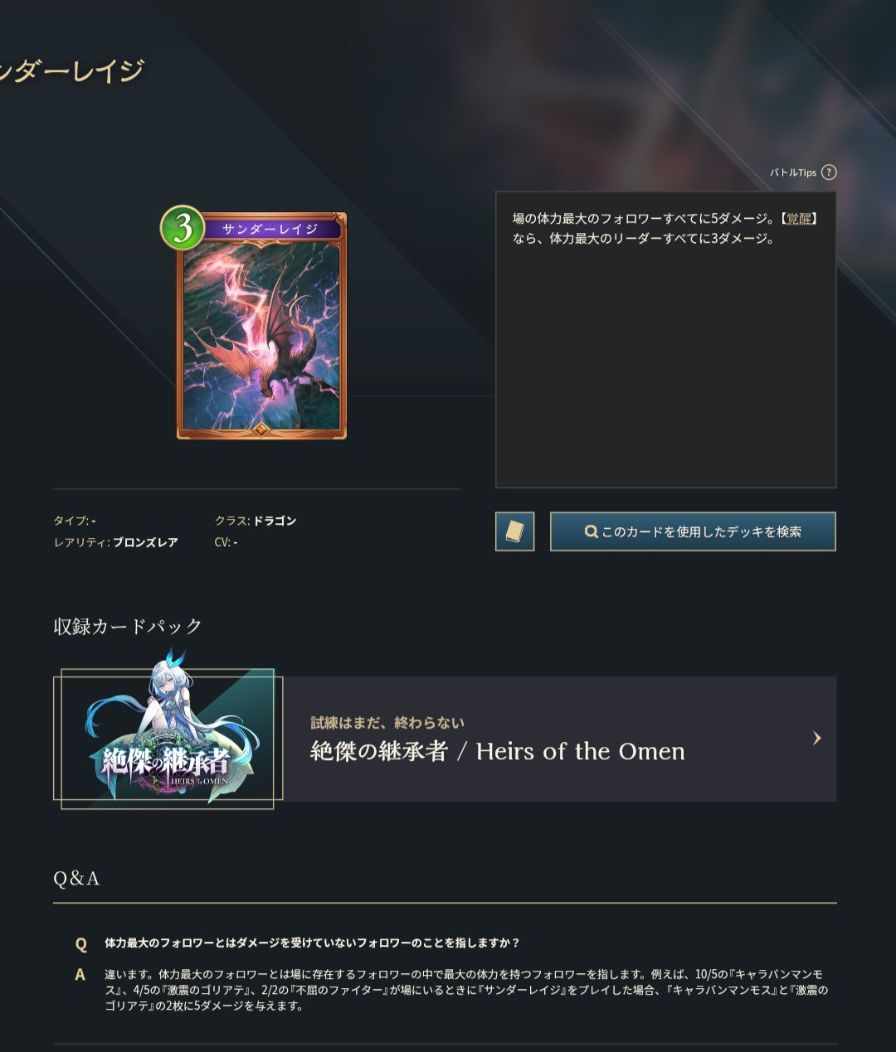896x1052 pixels.
Task: Open the 絶傑の継承者 pack with the right chevron
Action: 817,738
